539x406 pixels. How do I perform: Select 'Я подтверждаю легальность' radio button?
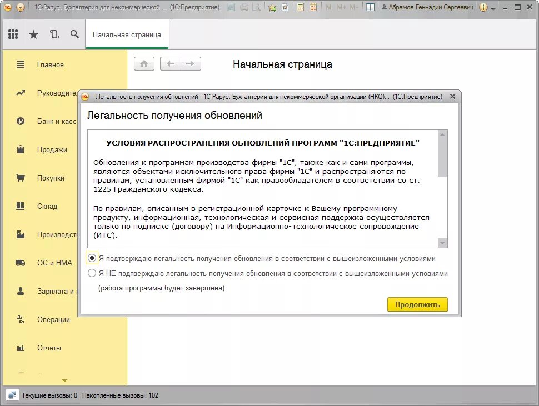coord(92,258)
